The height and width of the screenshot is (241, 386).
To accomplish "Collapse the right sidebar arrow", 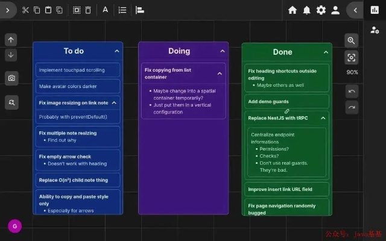I will tap(355, 10).
